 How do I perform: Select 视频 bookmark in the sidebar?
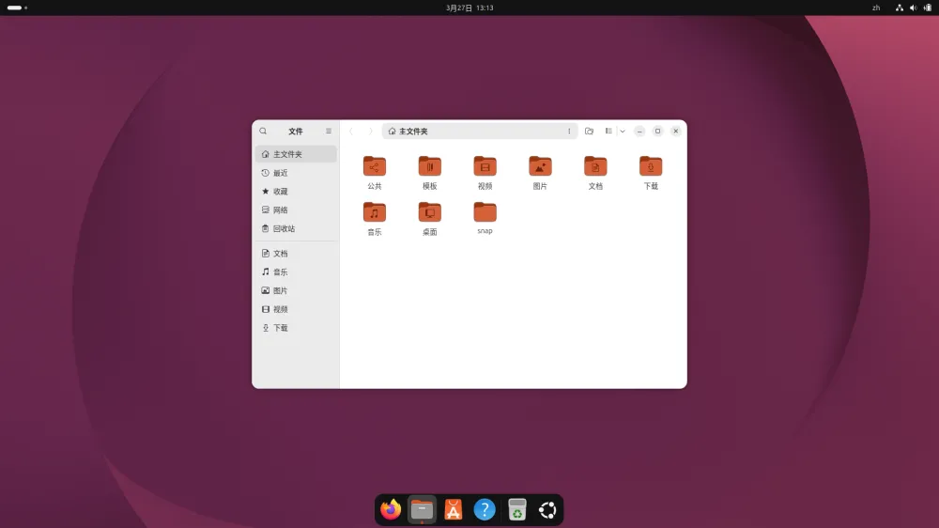tap(296, 309)
